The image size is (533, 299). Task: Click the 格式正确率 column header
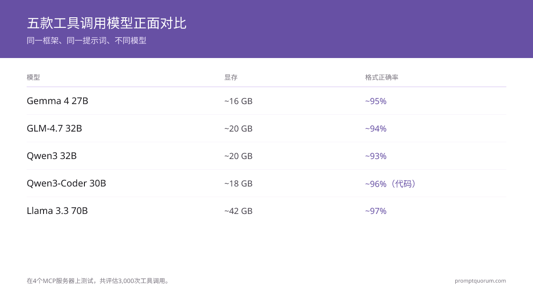[382, 78]
